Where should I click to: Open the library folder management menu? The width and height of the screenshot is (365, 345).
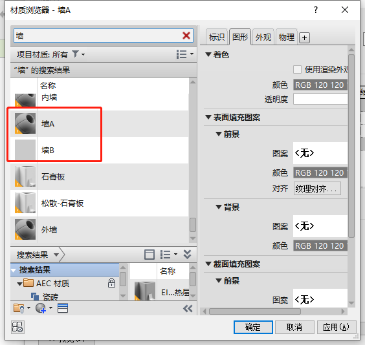point(21,308)
